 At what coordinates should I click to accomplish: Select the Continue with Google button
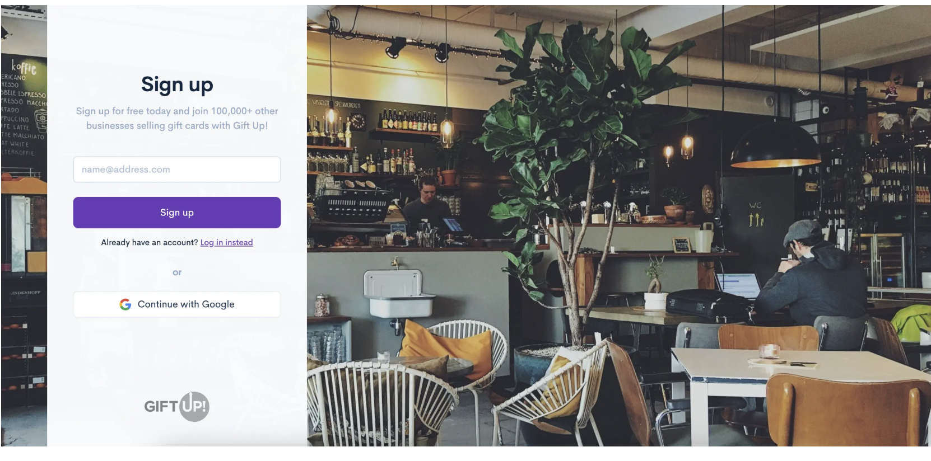click(x=176, y=304)
